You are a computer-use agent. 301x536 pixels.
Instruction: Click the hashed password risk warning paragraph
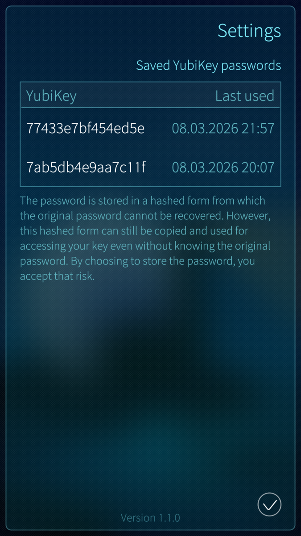(x=145, y=239)
